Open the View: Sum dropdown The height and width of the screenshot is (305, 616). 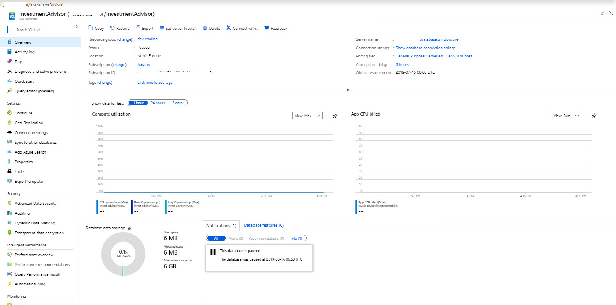[566, 116]
